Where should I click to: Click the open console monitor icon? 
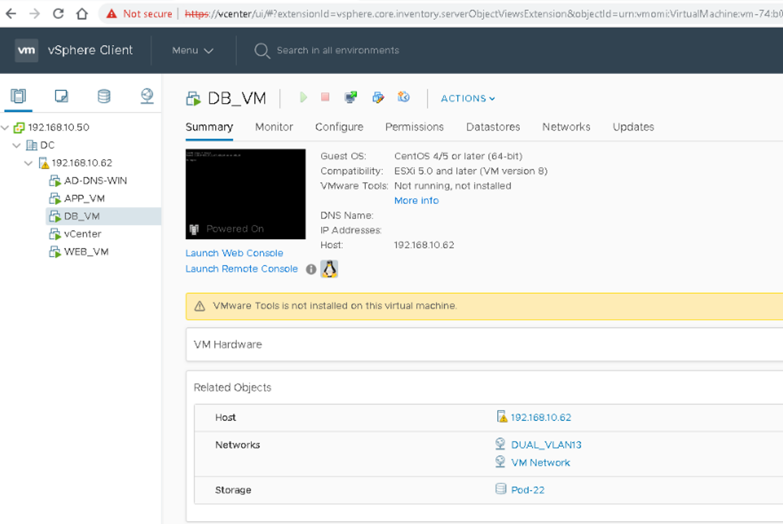(351, 97)
